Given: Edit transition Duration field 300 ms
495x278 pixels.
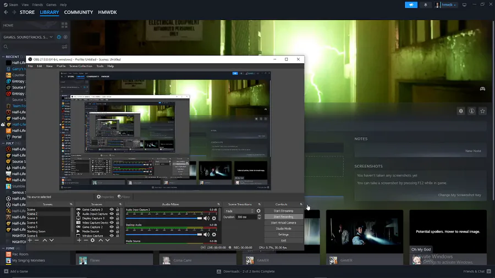Looking at the screenshot, I should pyautogui.click(x=246, y=217).
